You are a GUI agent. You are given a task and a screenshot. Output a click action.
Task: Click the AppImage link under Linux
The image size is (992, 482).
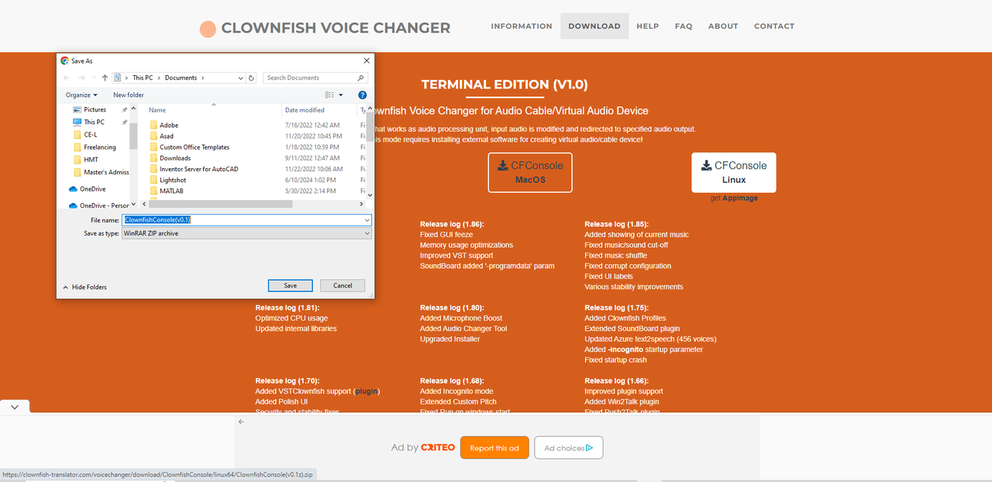[740, 198]
